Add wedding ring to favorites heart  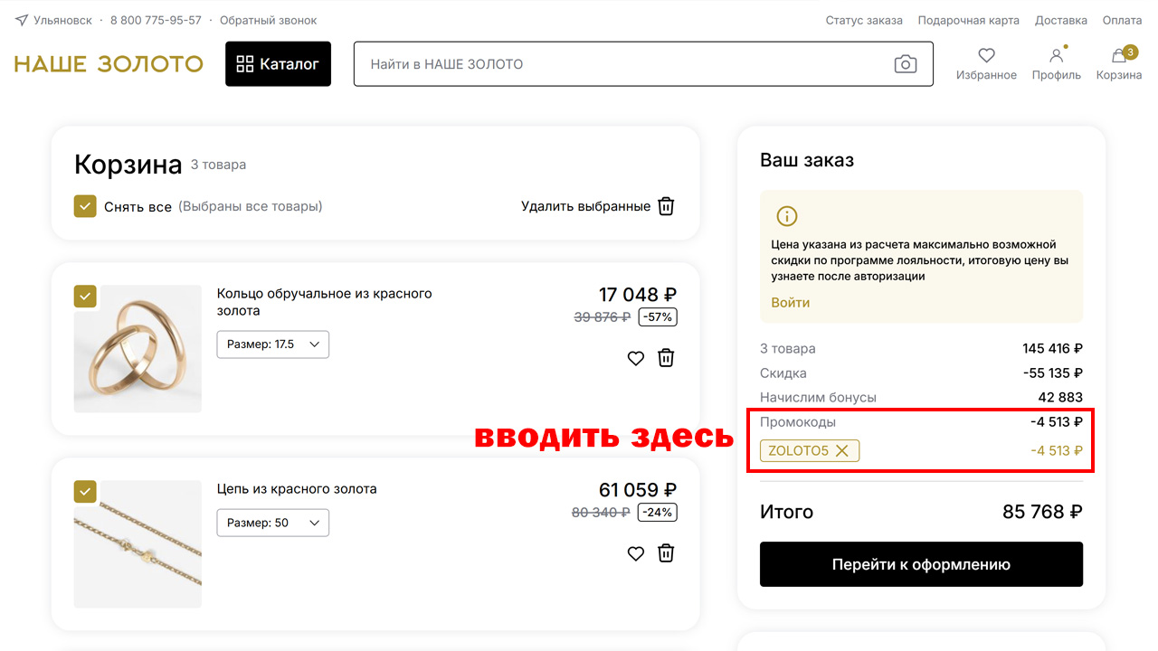[636, 358]
